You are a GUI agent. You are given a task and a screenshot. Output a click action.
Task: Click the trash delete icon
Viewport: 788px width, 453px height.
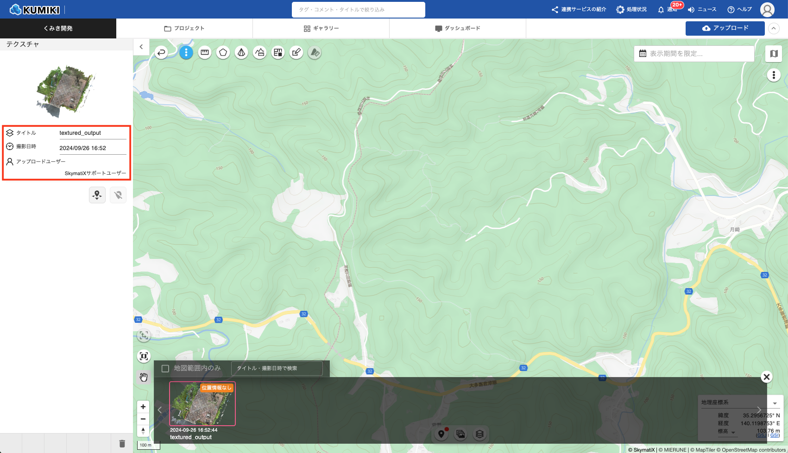coord(122,444)
